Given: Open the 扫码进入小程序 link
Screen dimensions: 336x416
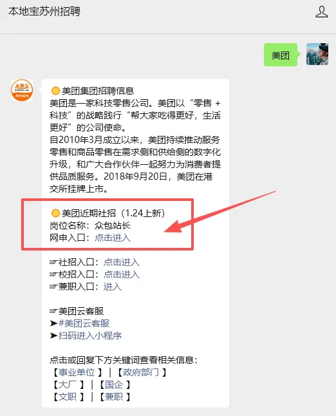Looking at the screenshot, I should 90,336.
